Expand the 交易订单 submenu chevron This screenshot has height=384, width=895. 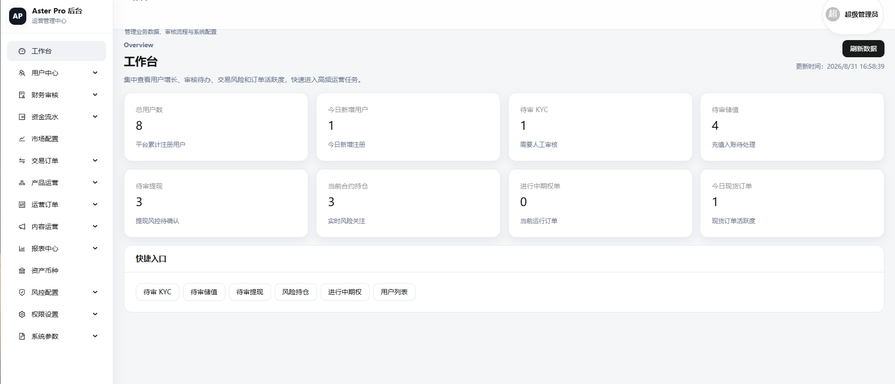(95, 161)
